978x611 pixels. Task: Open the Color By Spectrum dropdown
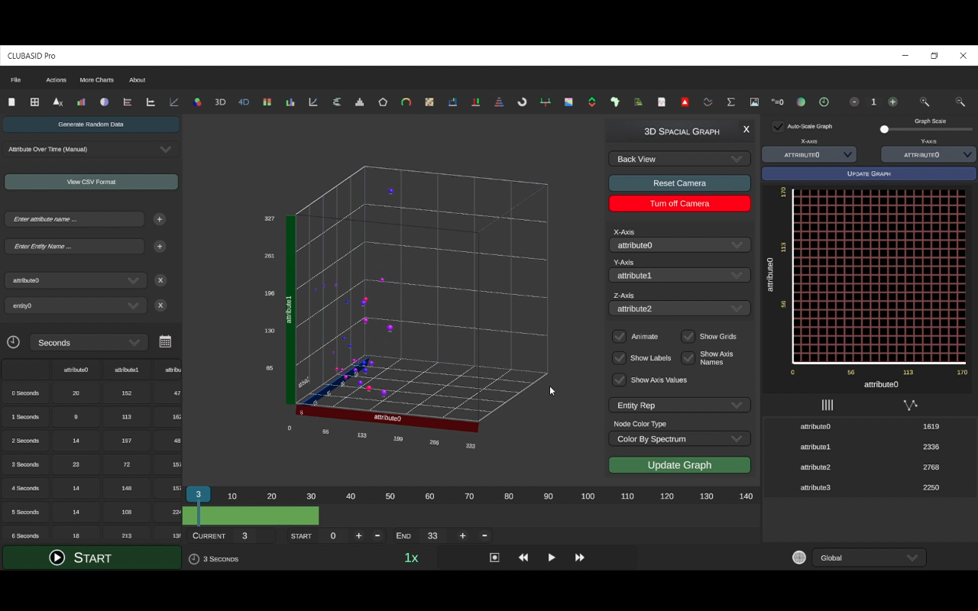pyautogui.click(x=679, y=439)
